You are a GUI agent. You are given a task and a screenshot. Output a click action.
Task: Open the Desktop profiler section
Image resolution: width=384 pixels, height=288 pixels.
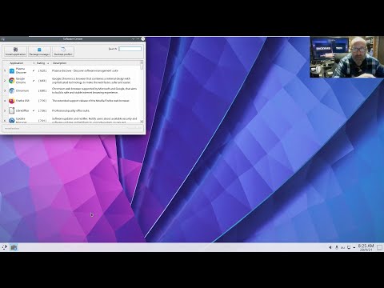tap(63, 51)
